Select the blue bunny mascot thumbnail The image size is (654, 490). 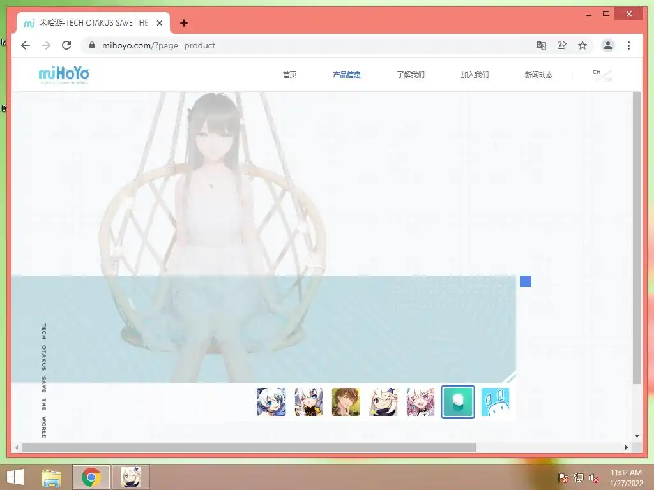click(x=495, y=402)
